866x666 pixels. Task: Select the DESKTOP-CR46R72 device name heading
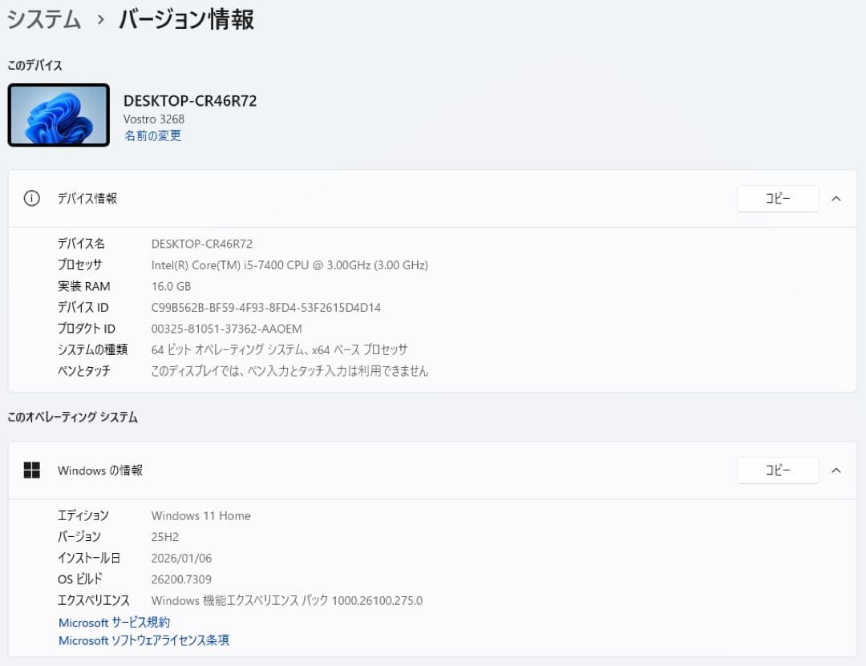coord(190,101)
